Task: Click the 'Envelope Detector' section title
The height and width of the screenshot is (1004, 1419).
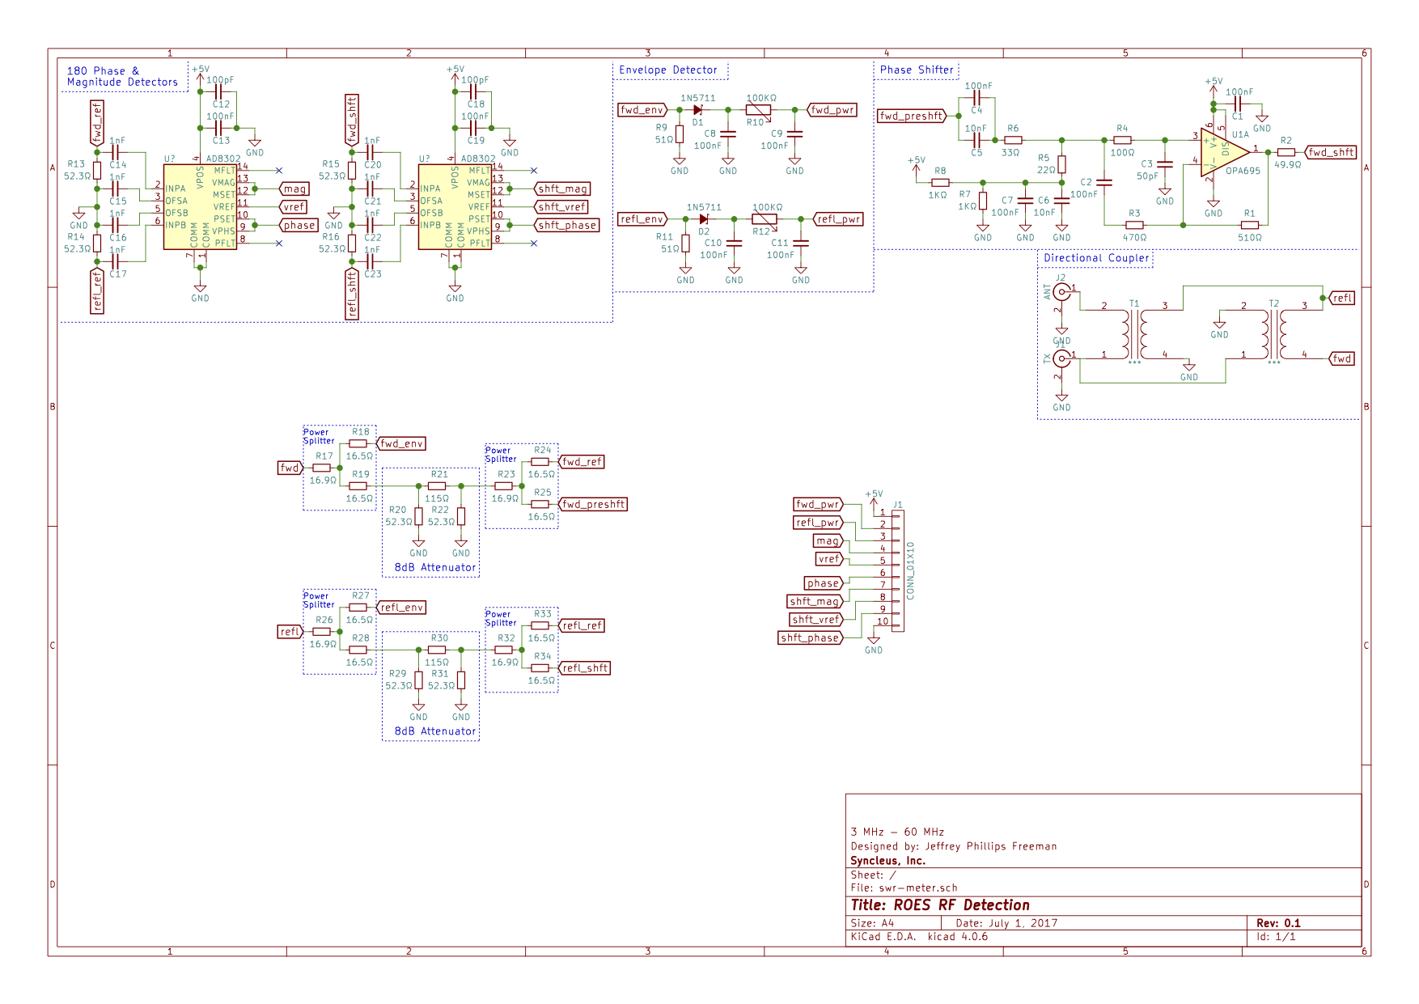Action: (668, 70)
